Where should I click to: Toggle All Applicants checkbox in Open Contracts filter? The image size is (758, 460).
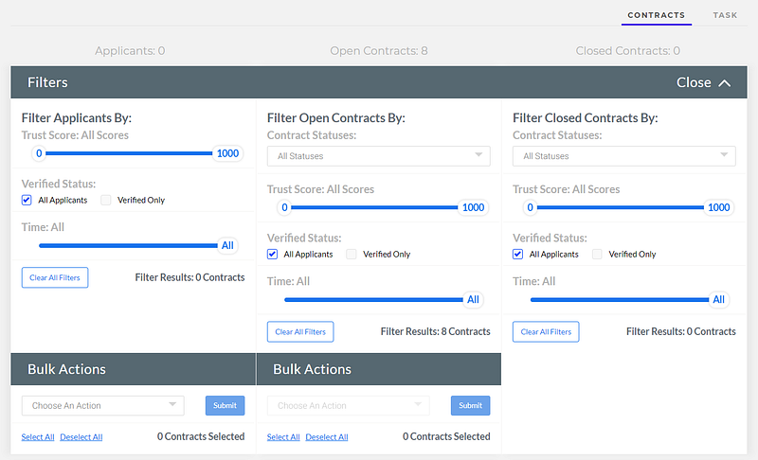(x=272, y=254)
